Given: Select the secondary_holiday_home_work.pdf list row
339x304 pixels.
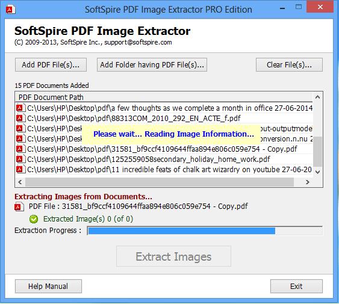Looking at the screenshot, I should coord(164,160).
